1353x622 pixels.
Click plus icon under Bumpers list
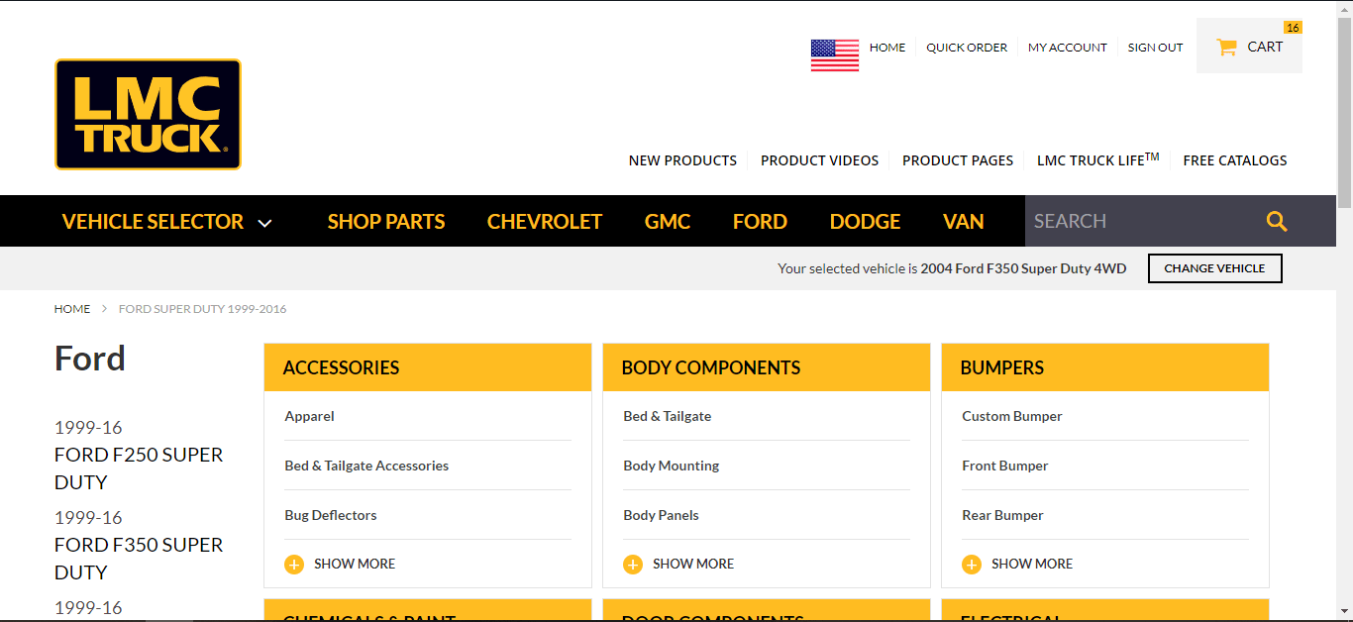[x=972, y=565]
